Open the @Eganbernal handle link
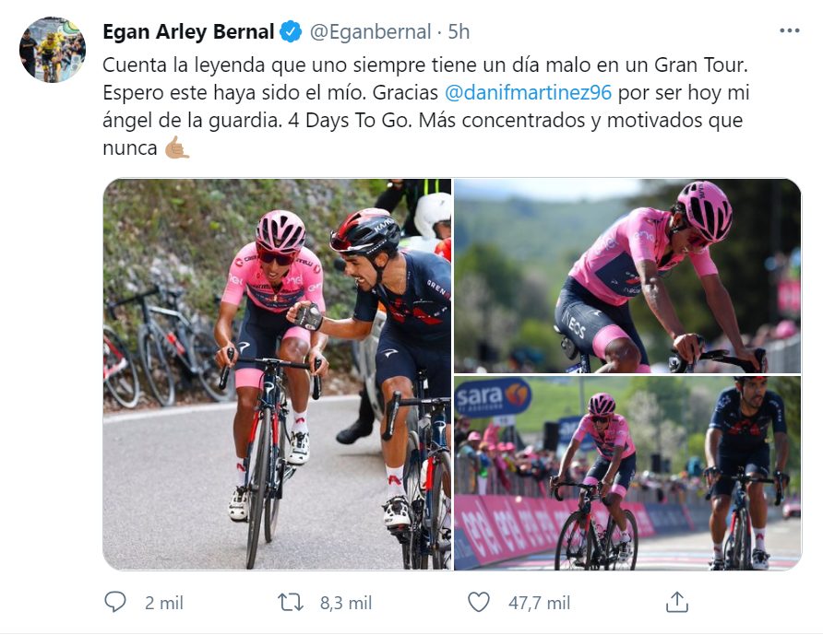The height and width of the screenshot is (635, 823). pos(370,31)
